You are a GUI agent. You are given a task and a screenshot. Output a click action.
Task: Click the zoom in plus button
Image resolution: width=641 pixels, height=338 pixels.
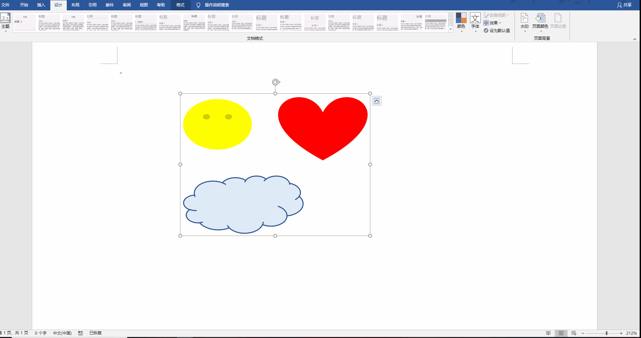(621, 333)
